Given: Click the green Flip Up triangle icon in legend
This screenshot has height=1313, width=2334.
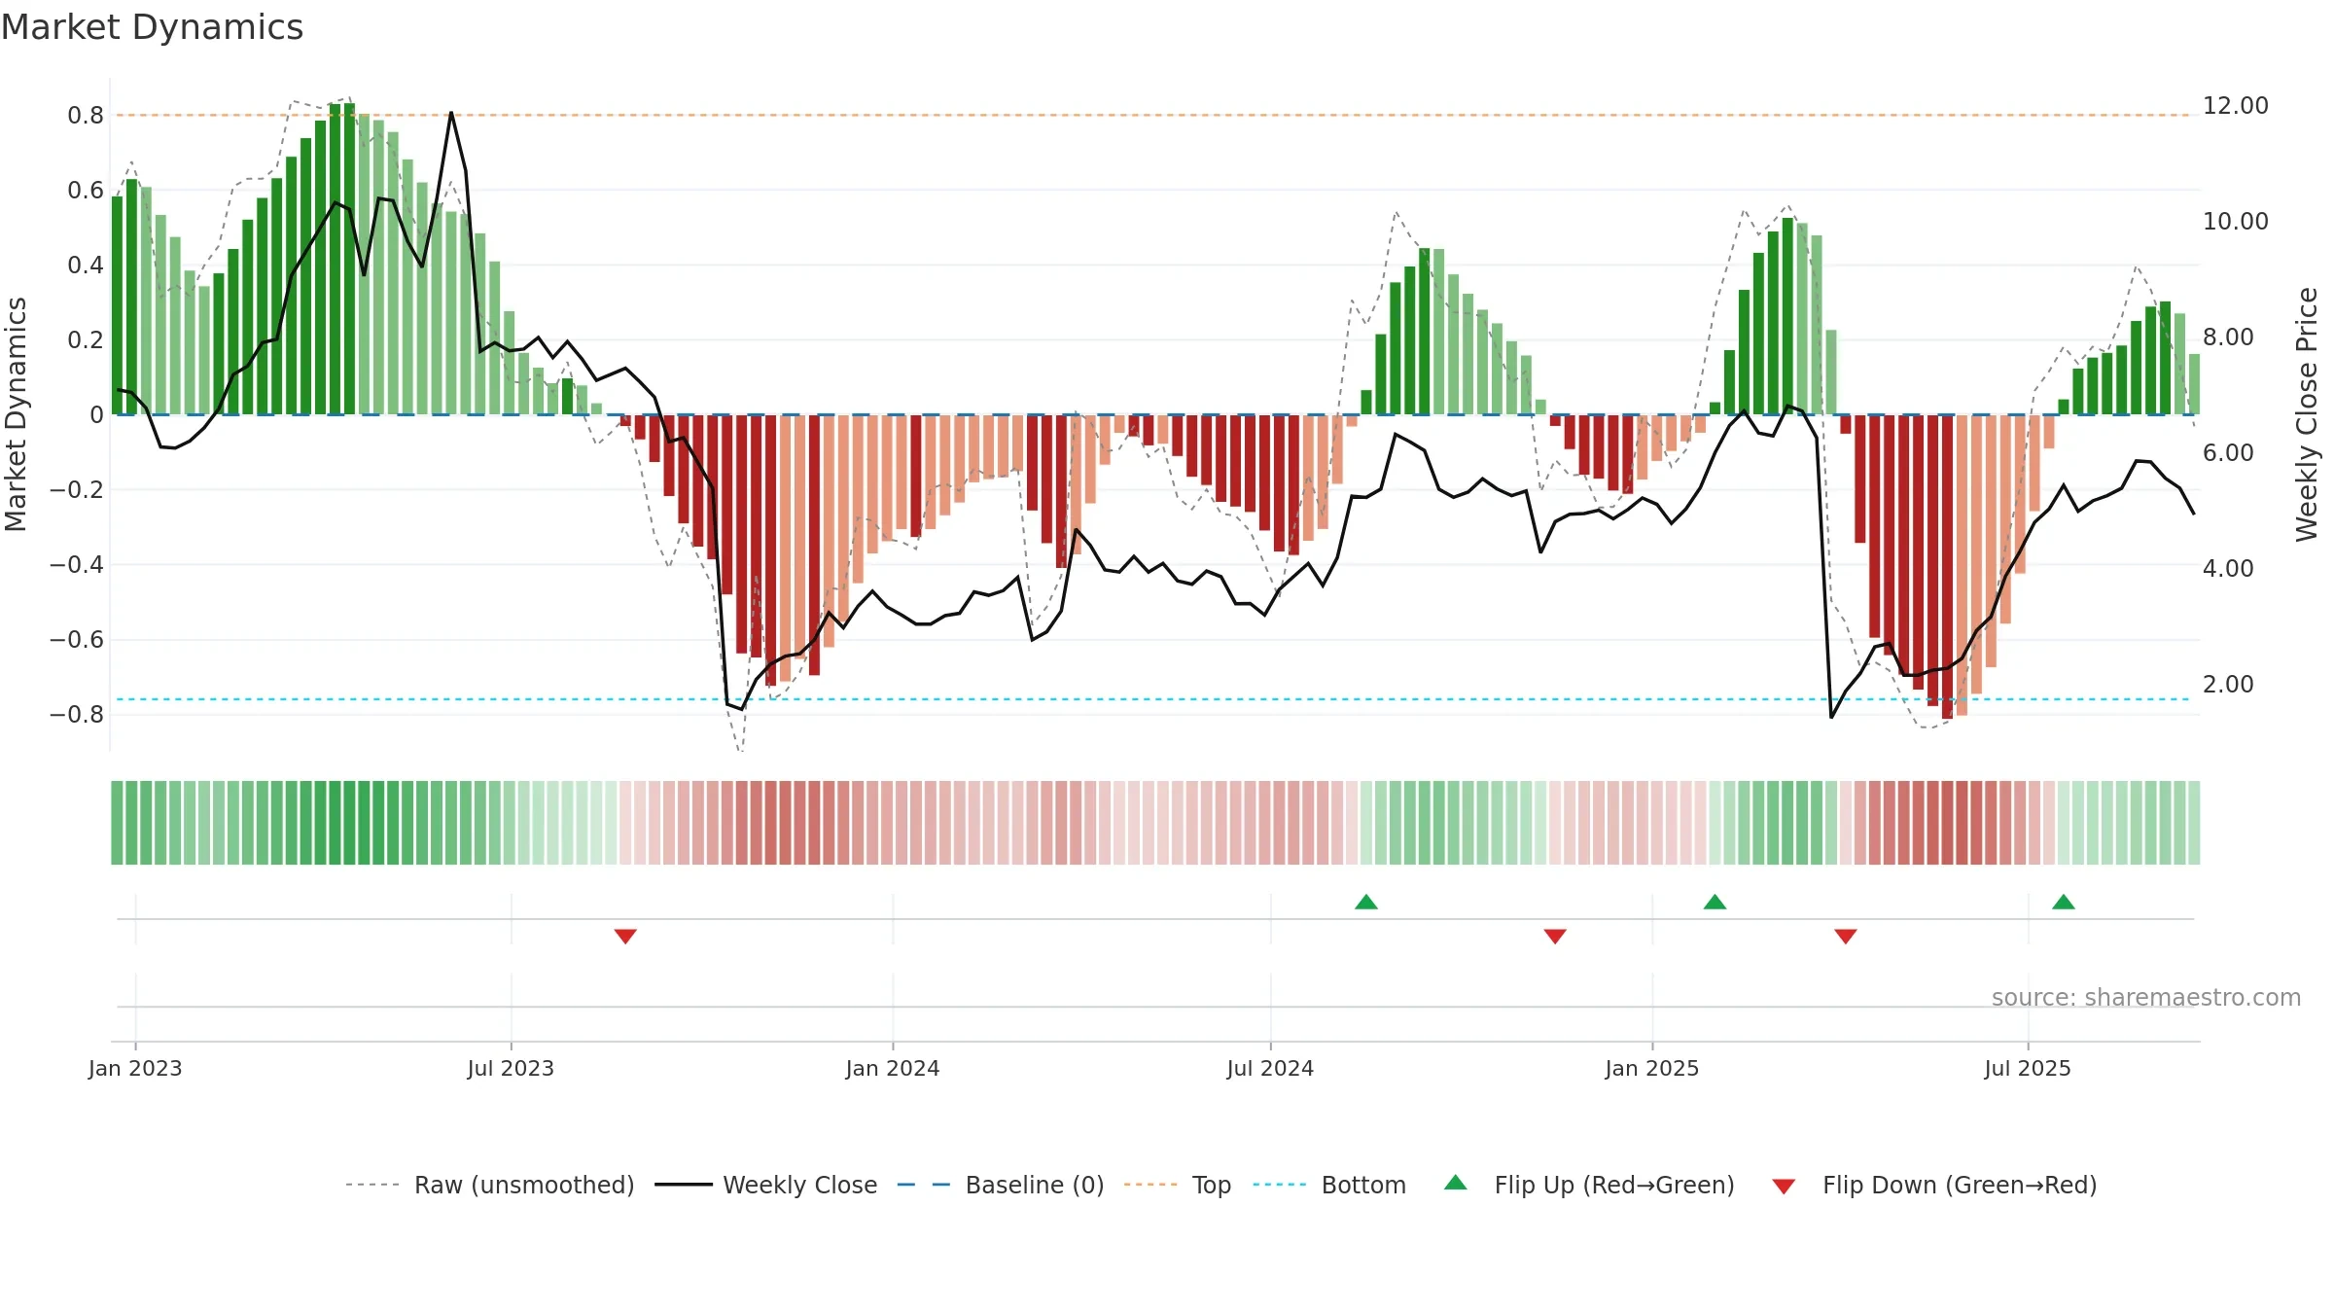Looking at the screenshot, I should click(x=1456, y=1183).
